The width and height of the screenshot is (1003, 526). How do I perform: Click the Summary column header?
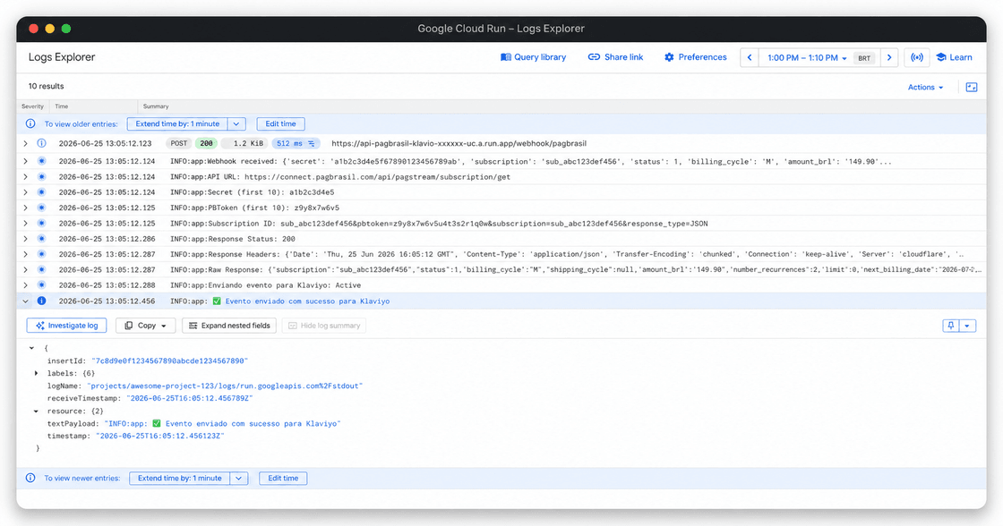pyautogui.click(x=156, y=106)
